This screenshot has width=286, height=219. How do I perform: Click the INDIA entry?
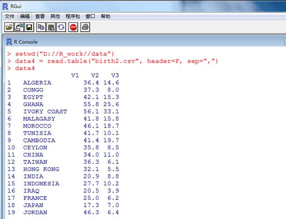coord(33,177)
